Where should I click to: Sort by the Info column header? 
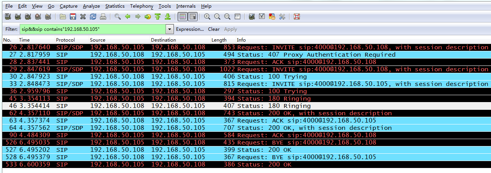[x=363, y=40]
